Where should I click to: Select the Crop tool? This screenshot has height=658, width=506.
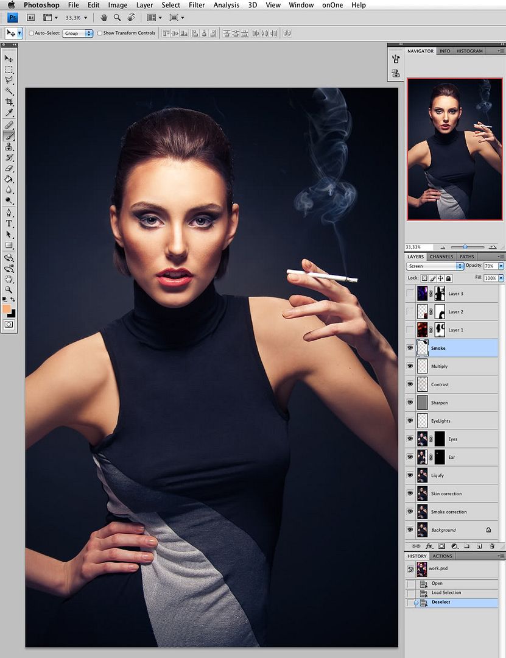click(9, 102)
